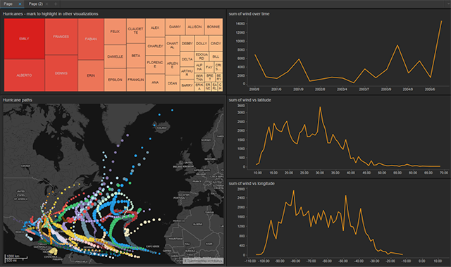Select the CLAUDETTE hurricane tile
Image resolution: width=451 pixels, height=267 pixels.
[x=136, y=31]
